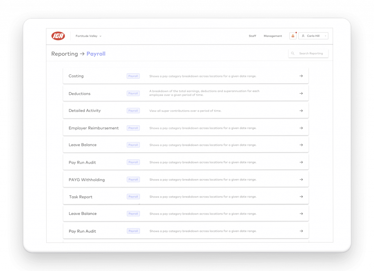The height and width of the screenshot is (271, 374).
Task: Click the Task Report row description text
Action: tap(203, 197)
